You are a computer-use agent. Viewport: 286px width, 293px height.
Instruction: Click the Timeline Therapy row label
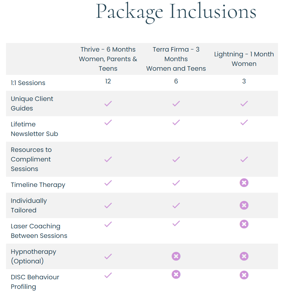[38, 185]
